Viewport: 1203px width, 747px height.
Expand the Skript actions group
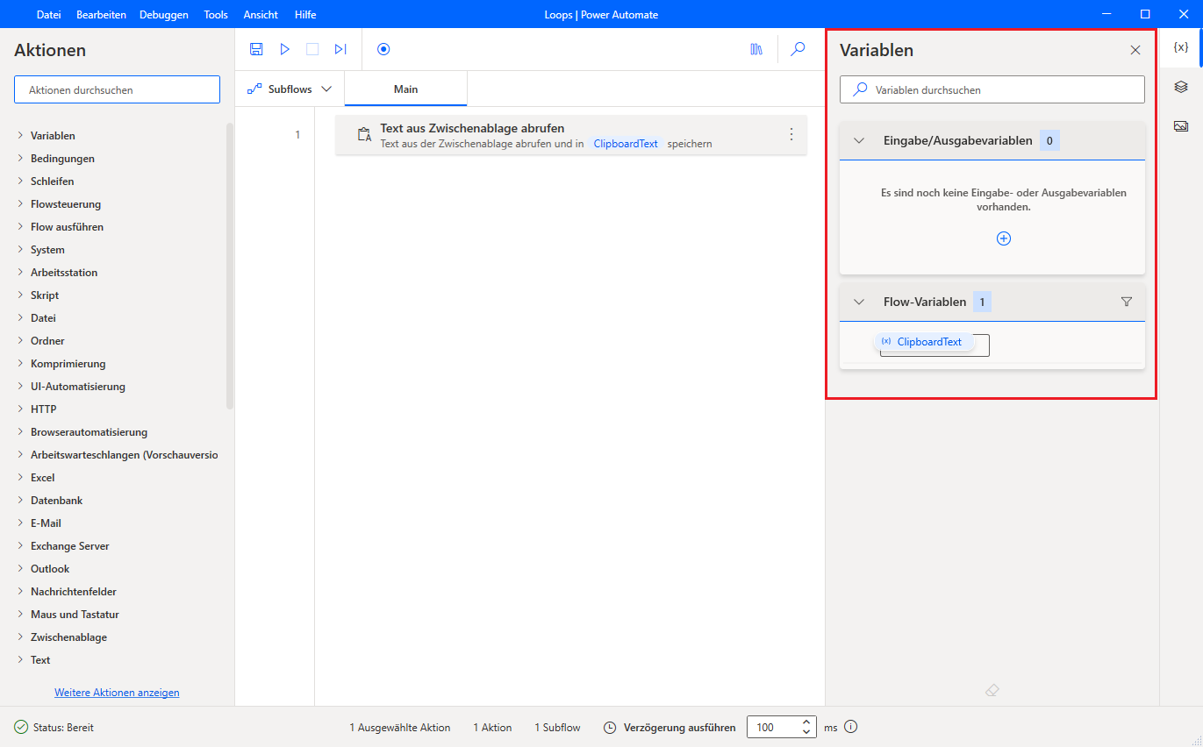20,295
